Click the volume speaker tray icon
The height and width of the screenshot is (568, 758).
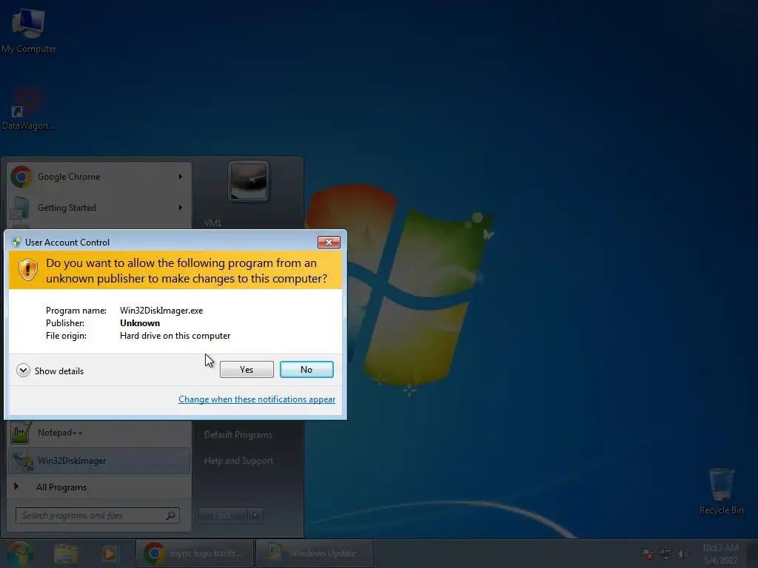(682, 554)
